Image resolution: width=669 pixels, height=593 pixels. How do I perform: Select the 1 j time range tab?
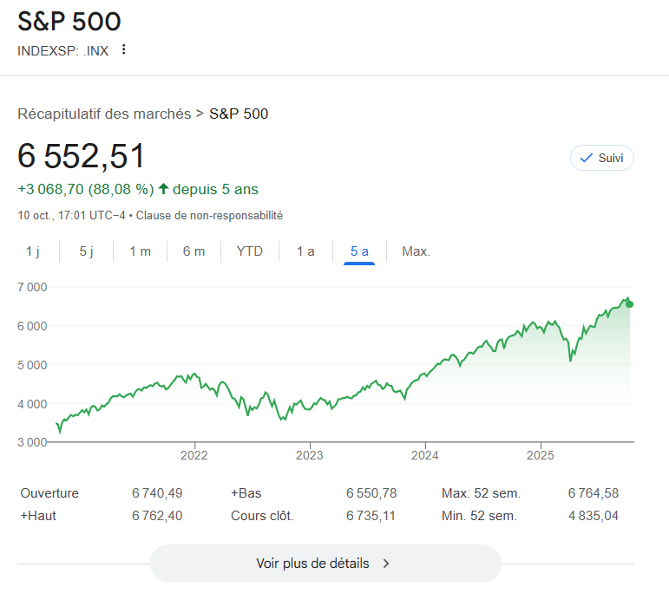(x=33, y=251)
